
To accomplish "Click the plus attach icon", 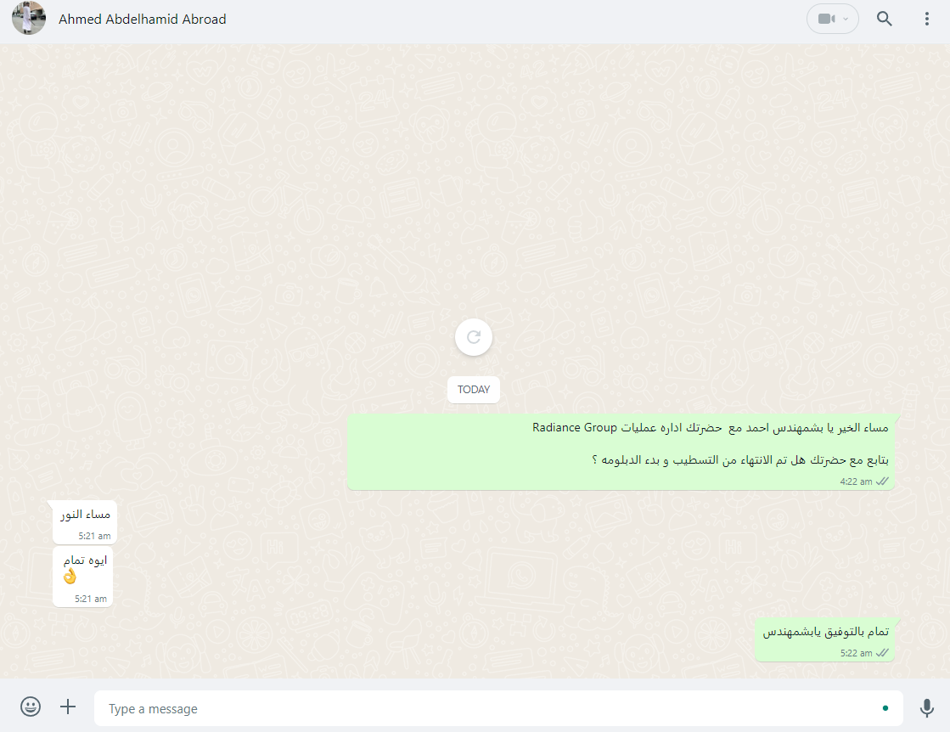I will tap(68, 707).
